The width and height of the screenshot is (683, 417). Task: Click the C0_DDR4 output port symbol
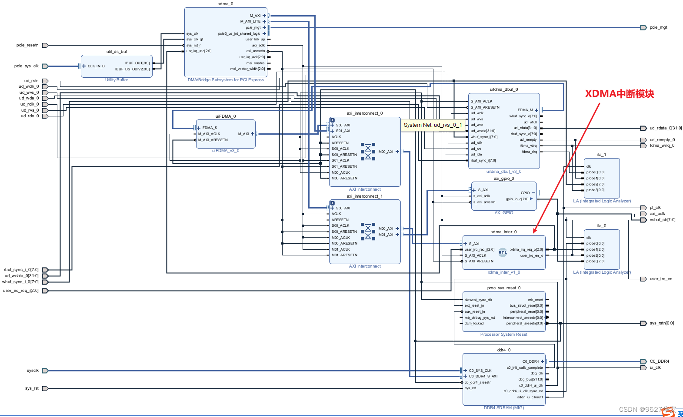[x=643, y=361]
